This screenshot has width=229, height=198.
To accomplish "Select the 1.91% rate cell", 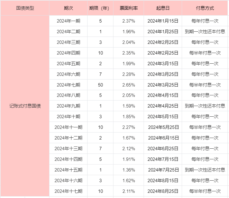I will (x=128, y=159).
